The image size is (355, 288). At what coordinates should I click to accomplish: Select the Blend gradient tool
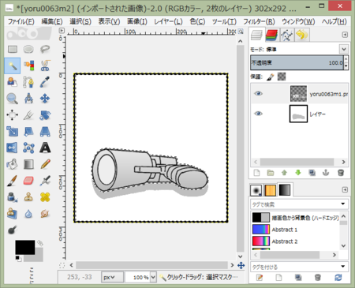(x=28, y=164)
